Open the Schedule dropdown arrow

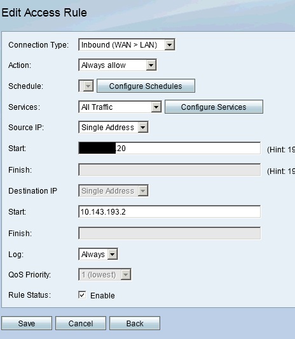point(86,86)
